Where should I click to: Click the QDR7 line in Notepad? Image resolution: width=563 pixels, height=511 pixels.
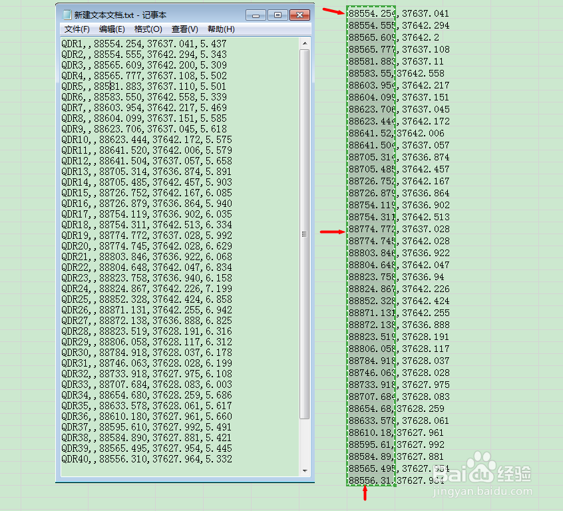(x=144, y=108)
